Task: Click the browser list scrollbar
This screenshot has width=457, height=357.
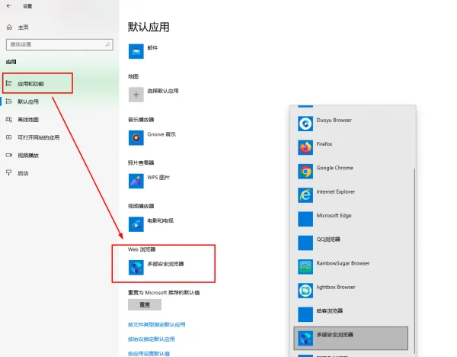Action: [x=414, y=261]
